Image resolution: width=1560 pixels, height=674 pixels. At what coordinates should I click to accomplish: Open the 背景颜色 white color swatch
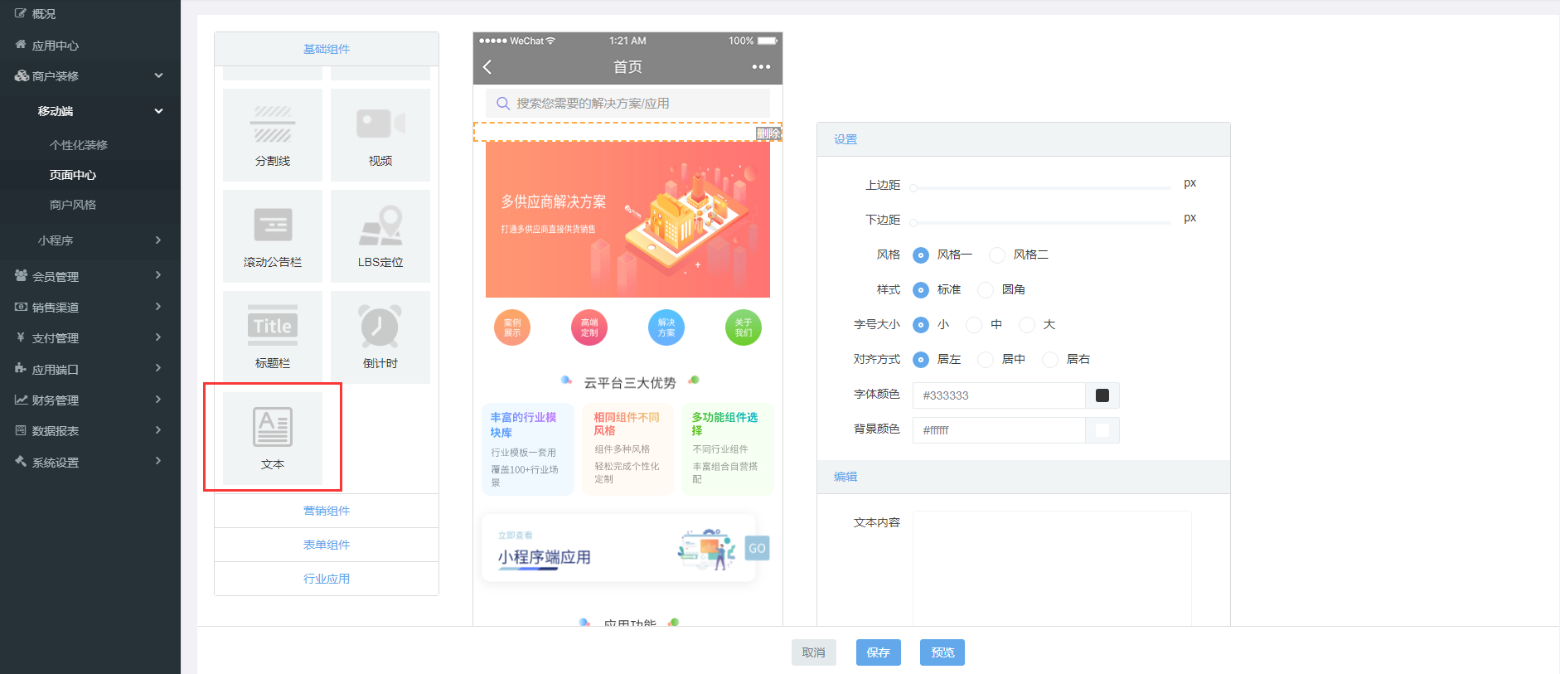pyautogui.click(x=1102, y=430)
